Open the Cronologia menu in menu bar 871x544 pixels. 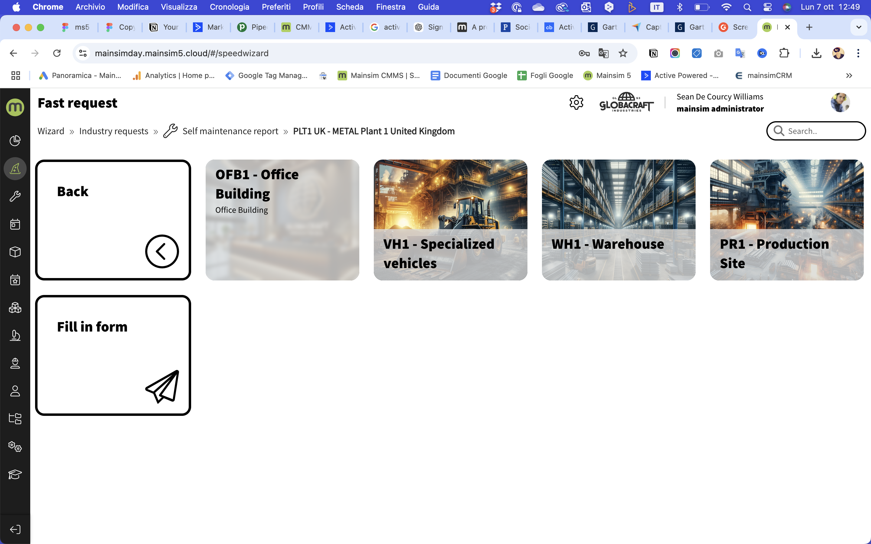(229, 7)
